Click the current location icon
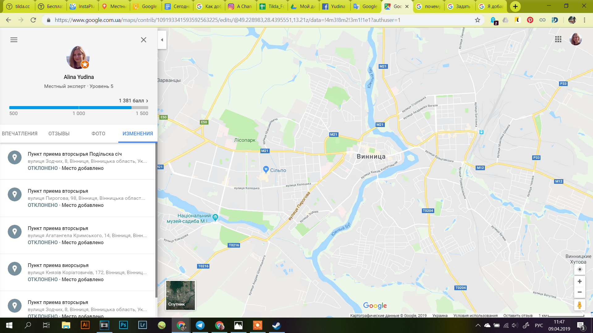Screen dimensions: 593x333 click(579, 269)
